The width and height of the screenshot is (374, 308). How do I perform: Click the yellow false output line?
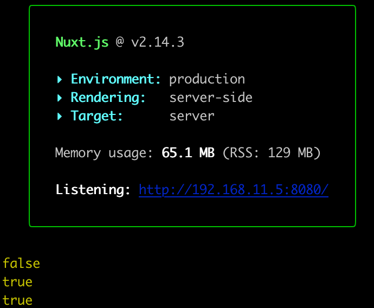pos(21,264)
